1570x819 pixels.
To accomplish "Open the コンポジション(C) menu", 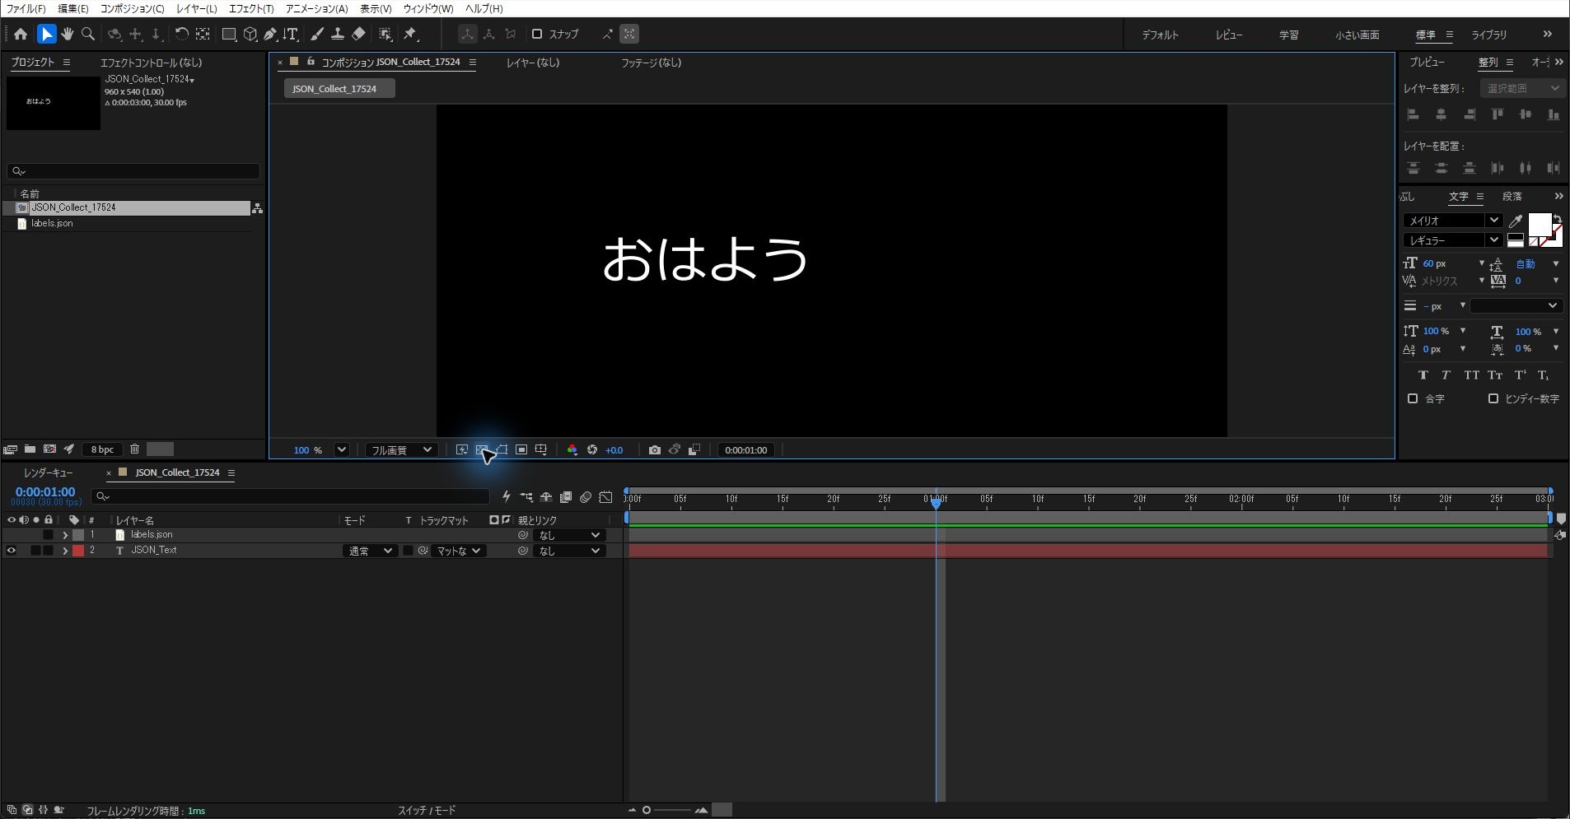I will 132,8.
